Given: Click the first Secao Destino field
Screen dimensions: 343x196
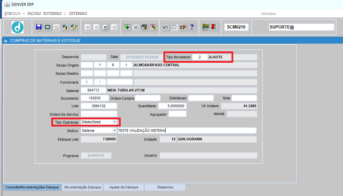Looking at the screenshot, I should tap(87, 73).
